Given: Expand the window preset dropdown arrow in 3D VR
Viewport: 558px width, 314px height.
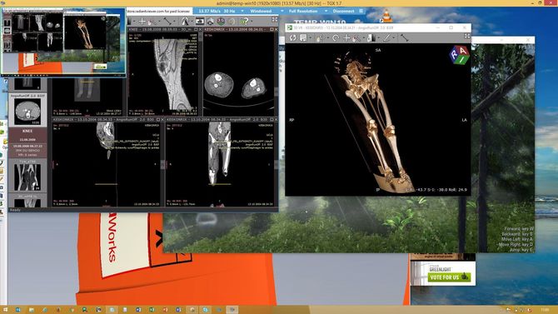Looking at the screenshot, I should [379, 37].
